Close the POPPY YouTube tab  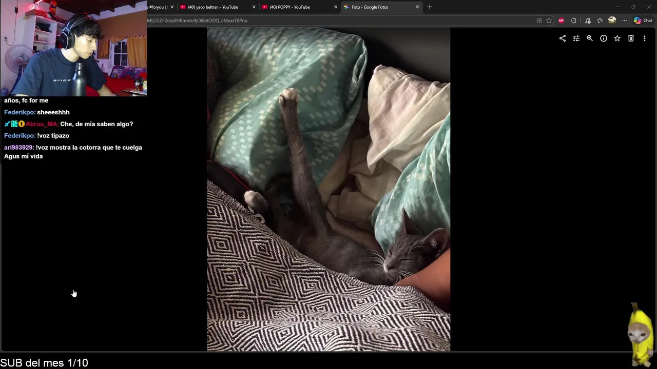[336, 7]
